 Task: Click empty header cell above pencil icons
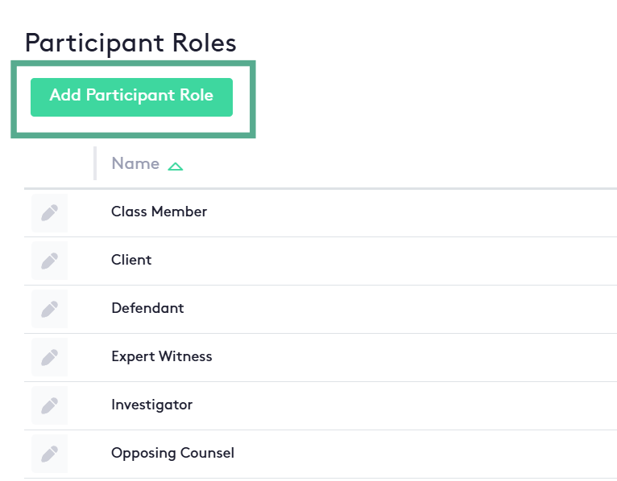click(x=58, y=164)
